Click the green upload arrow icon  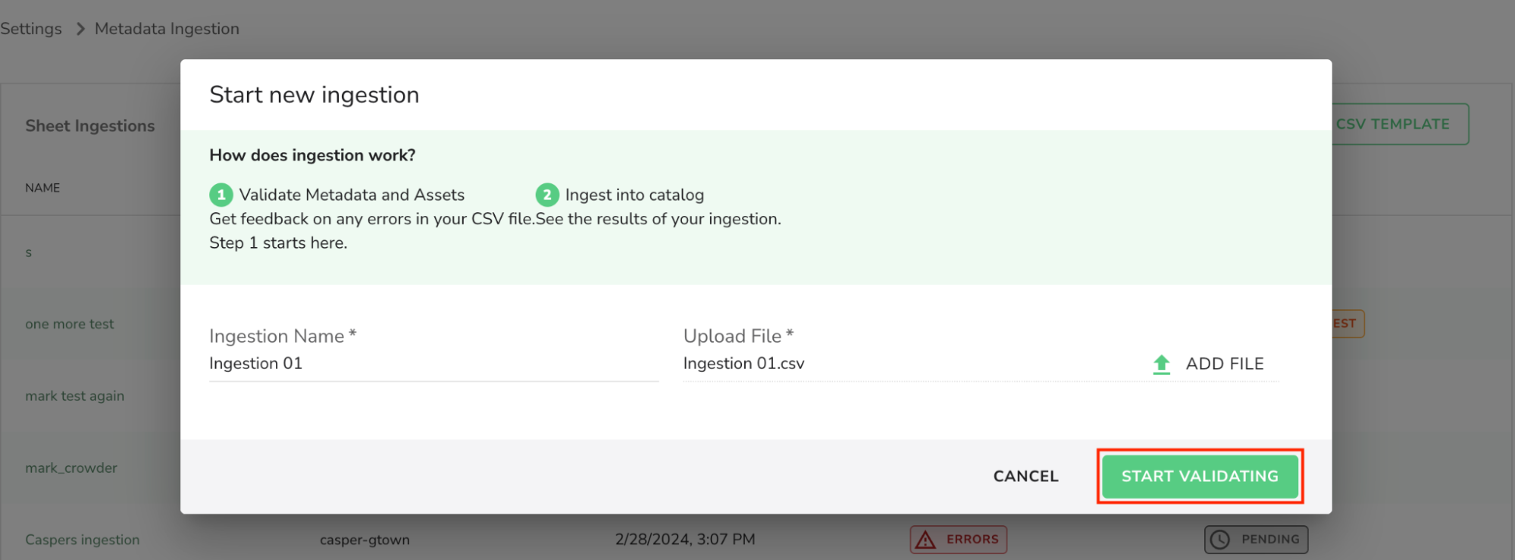[1161, 364]
